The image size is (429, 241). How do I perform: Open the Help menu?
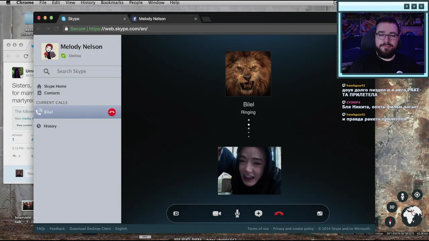pos(175,3)
